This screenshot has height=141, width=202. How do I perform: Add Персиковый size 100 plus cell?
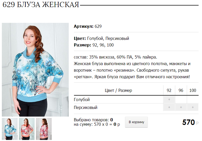(193, 107)
